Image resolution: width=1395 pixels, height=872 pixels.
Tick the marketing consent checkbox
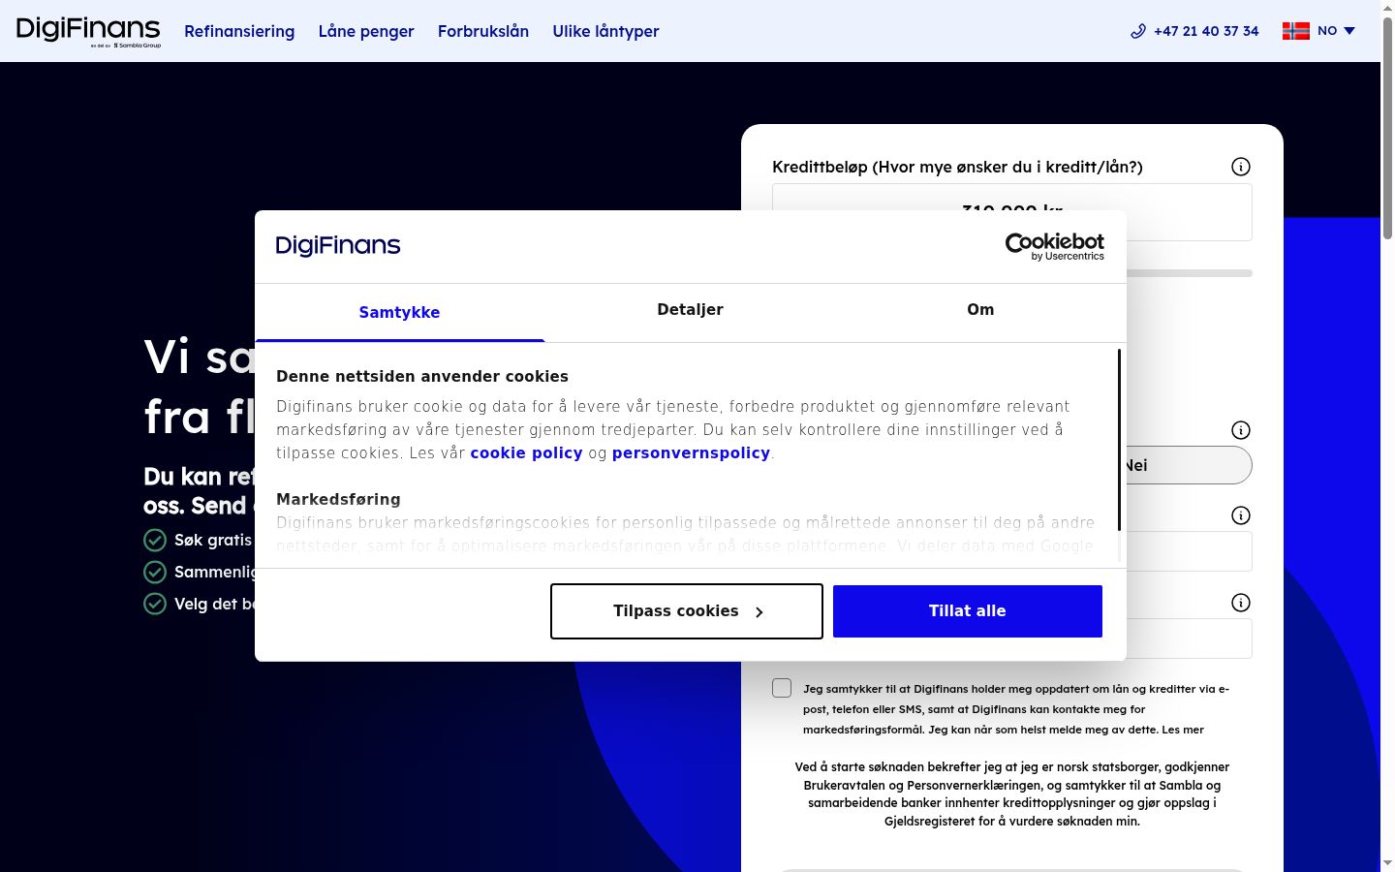[782, 688]
